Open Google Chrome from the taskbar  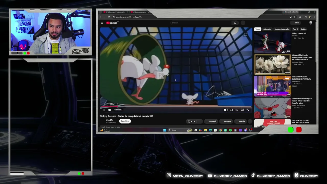[x=220, y=130]
